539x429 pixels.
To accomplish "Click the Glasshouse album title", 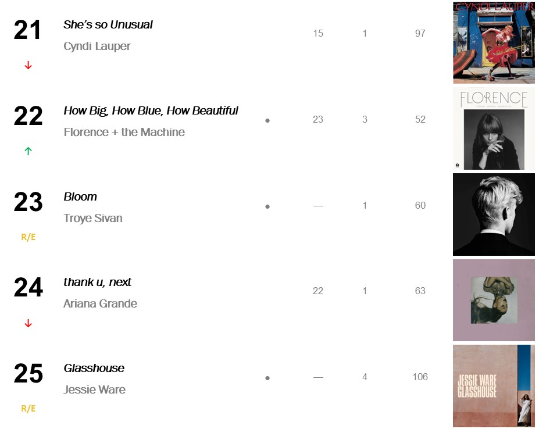I will (94, 368).
